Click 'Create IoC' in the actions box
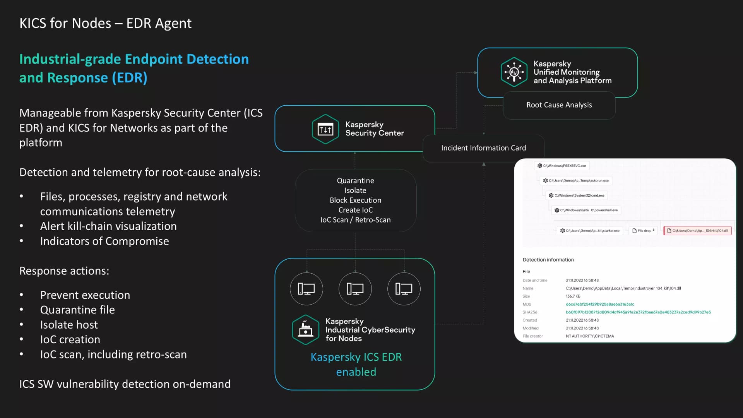Screen dimensions: 743x418 pos(356,210)
